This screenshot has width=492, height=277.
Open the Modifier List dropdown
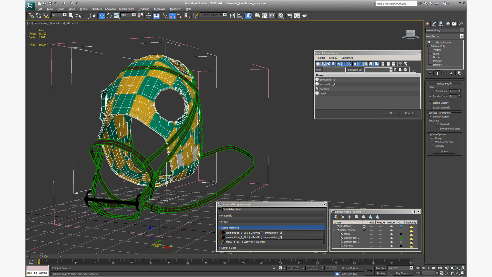click(462, 36)
